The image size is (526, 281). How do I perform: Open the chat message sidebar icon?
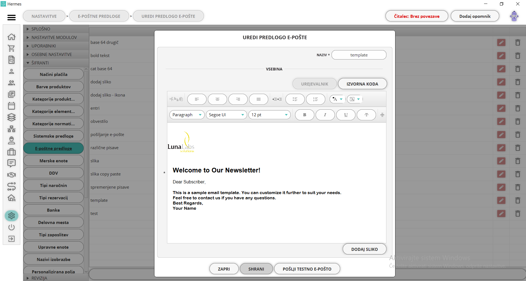coord(12,163)
